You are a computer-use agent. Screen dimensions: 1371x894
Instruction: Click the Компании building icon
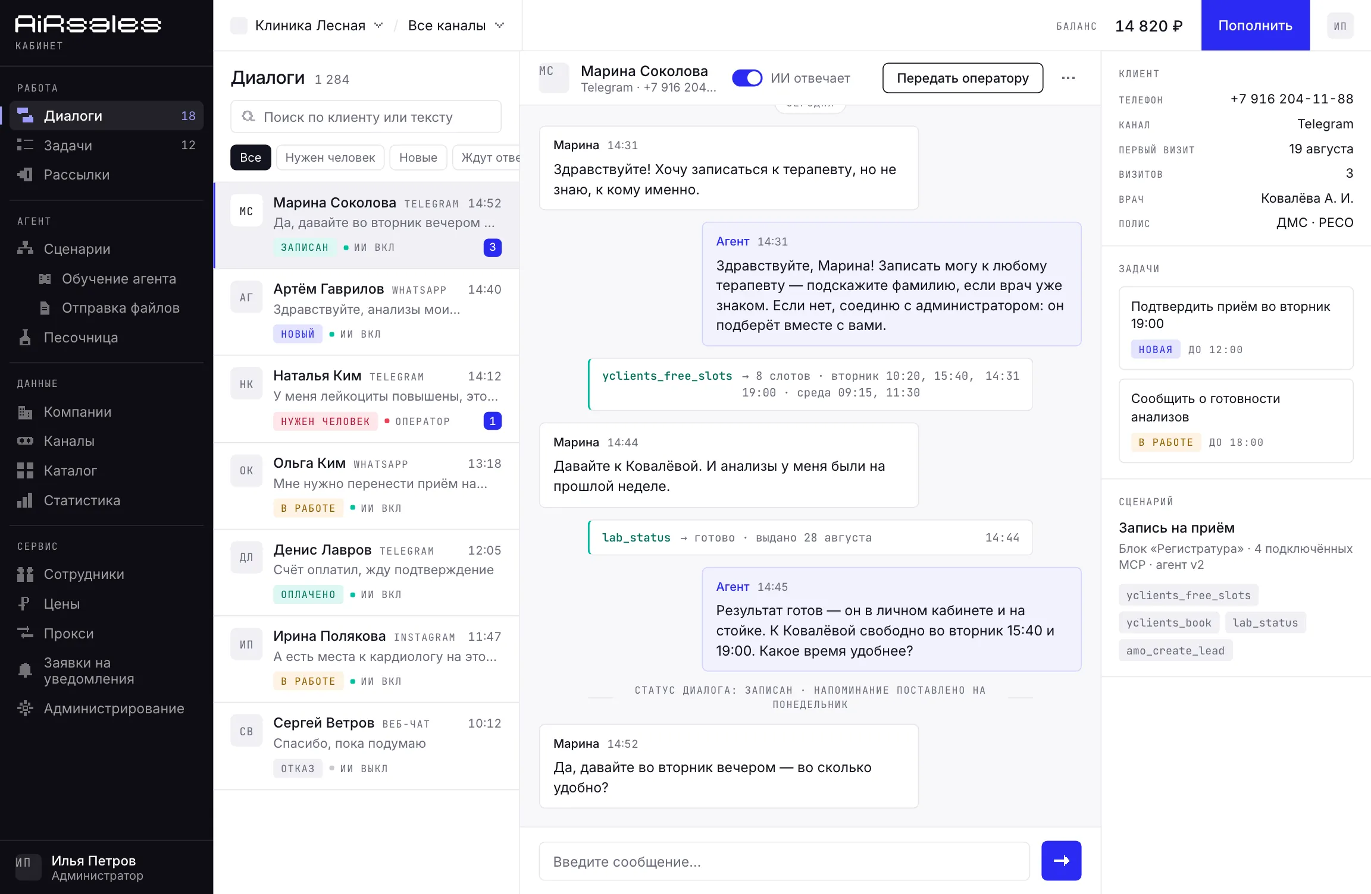pyautogui.click(x=25, y=412)
